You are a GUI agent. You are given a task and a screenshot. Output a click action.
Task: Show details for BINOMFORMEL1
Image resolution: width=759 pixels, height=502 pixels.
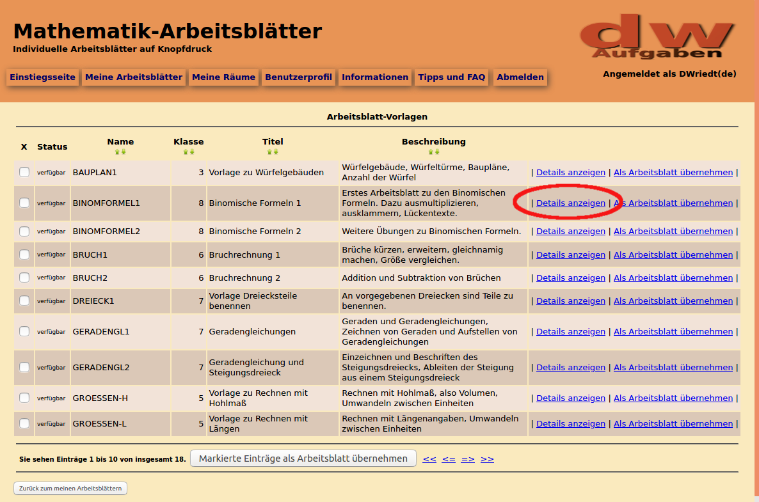571,203
